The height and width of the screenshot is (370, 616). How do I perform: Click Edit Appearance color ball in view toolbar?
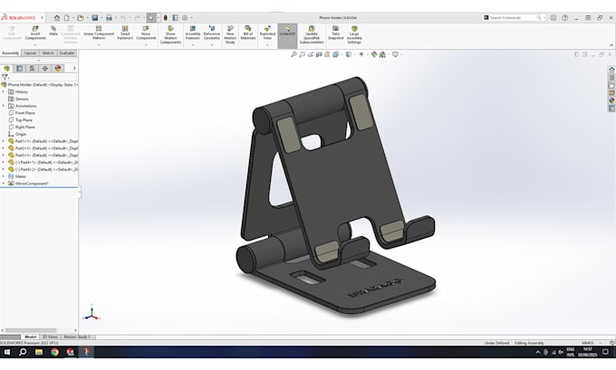374,54
